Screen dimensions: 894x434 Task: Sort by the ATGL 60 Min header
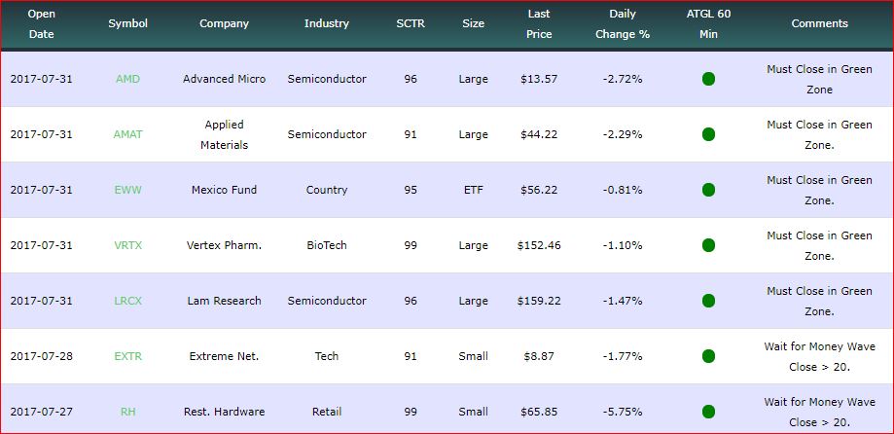[708, 24]
